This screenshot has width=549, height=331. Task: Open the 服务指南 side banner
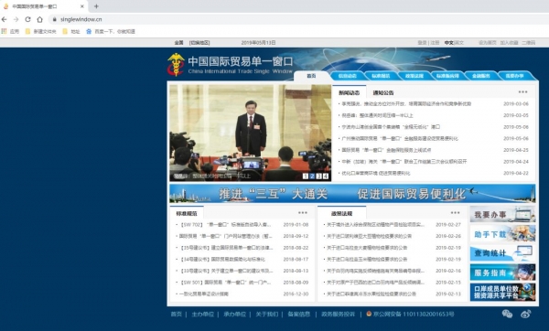502,272
